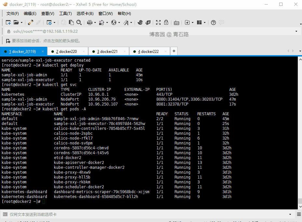Open the 编辑(E) menu

click(30, 13)
